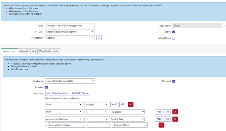Click AND in State changes row
Viewport: 226px width, 131px height.
coord(115,104)
